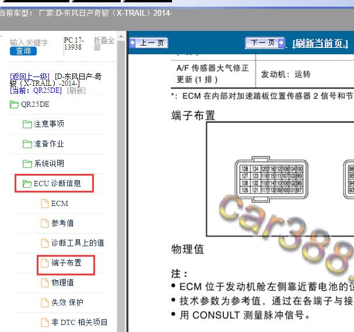The width and height of the screenshot is (354, 332).
Task: Click the PC.17-13938 text
Action: (x=74, y=44)
